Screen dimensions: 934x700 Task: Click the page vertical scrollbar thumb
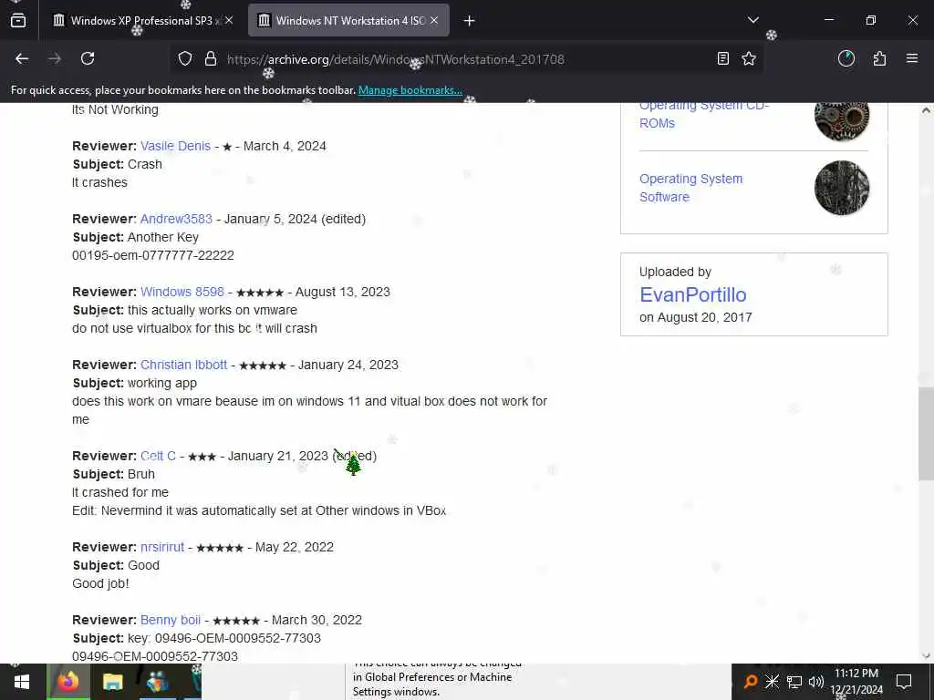926,433
